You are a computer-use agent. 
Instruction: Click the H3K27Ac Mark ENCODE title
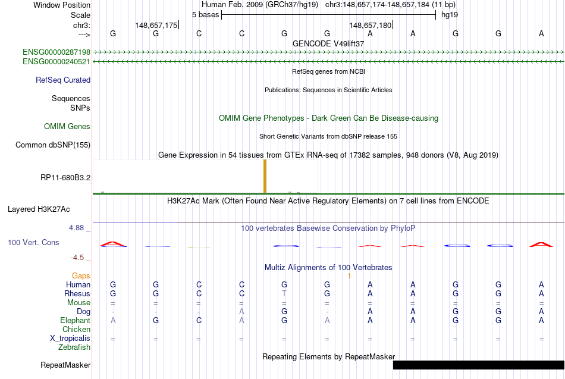[x=328, y=201]
